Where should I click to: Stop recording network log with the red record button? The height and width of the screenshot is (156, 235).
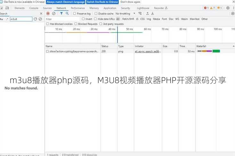[x=48, y=14]
